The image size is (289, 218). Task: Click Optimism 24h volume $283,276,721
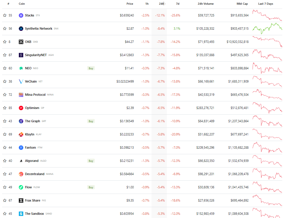pyautogui.click(x=205, y=108)
